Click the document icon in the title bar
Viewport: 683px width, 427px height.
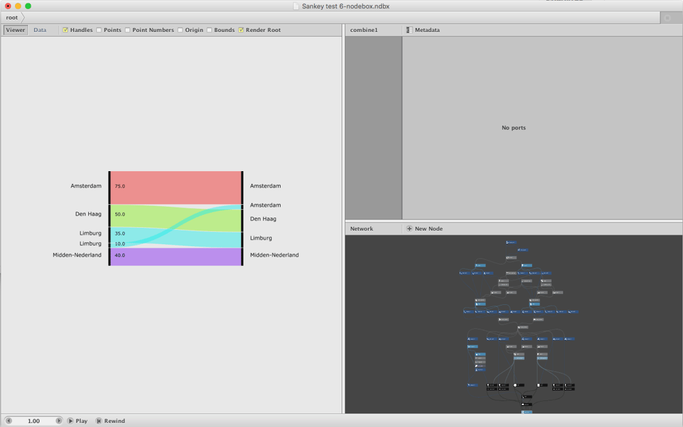(x=296, y=6)
